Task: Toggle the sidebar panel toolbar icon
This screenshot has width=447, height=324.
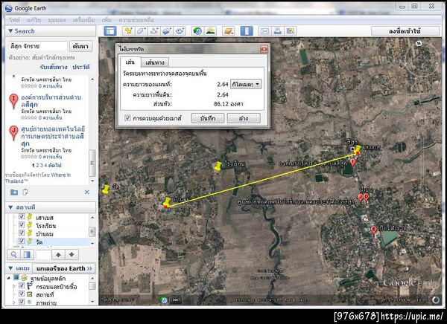Action: 110,30
